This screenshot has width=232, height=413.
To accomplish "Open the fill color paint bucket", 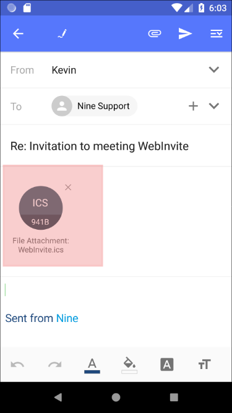I will click(x=129, y=365).
